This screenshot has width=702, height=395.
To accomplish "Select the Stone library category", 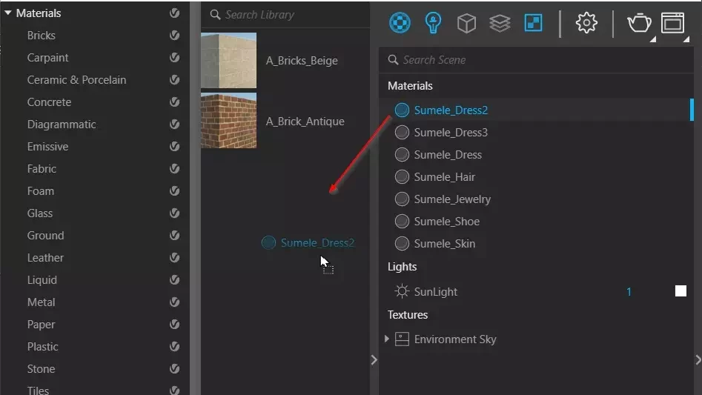I will click(42, 369).
